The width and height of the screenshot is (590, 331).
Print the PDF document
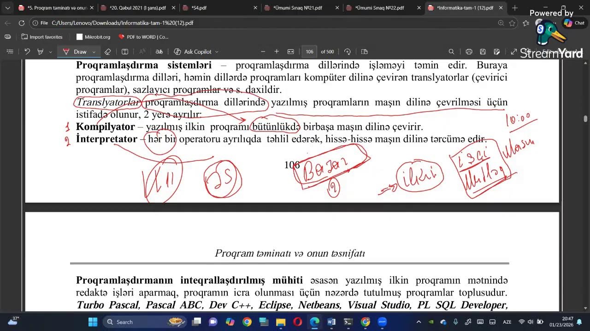point(469,51)
